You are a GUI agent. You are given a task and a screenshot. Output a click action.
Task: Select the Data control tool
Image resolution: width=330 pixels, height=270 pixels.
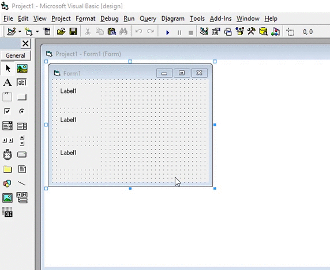coord(22,198)
